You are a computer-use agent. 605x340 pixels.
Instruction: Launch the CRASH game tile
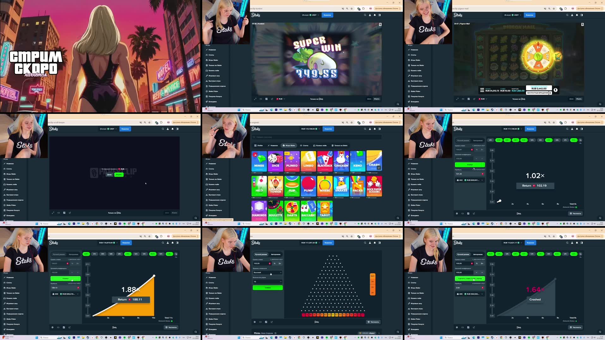[x=374, y=161]
